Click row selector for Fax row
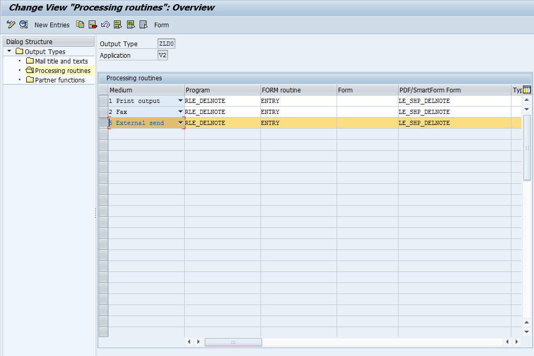534x356 pixels. [103, 112]
